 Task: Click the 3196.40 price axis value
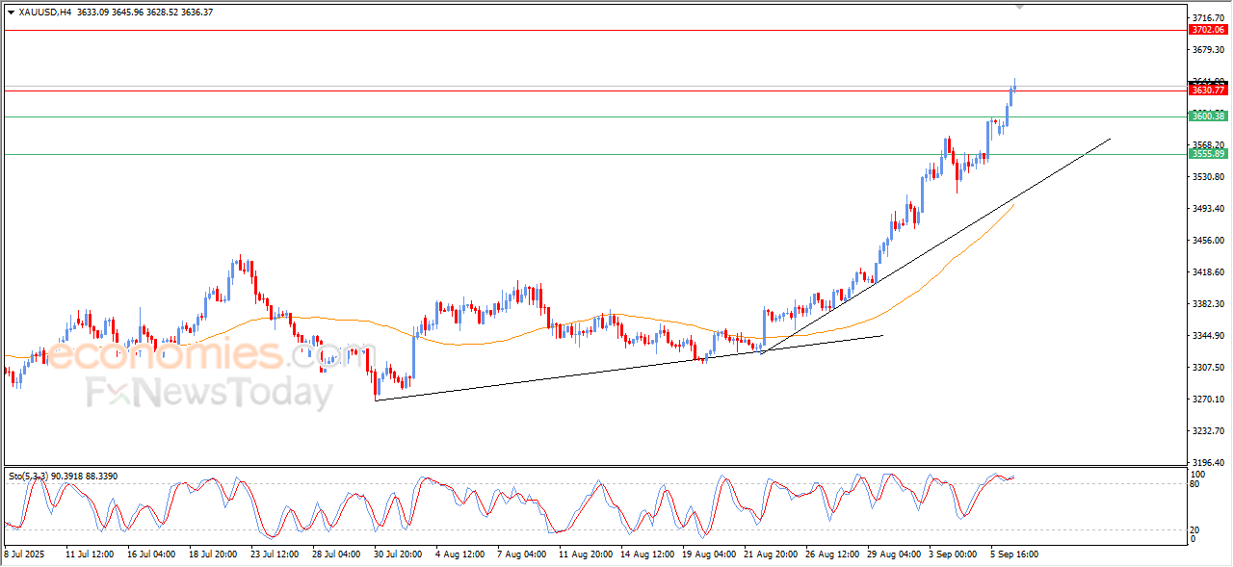pyautogui.click(x=1208, y=463)
